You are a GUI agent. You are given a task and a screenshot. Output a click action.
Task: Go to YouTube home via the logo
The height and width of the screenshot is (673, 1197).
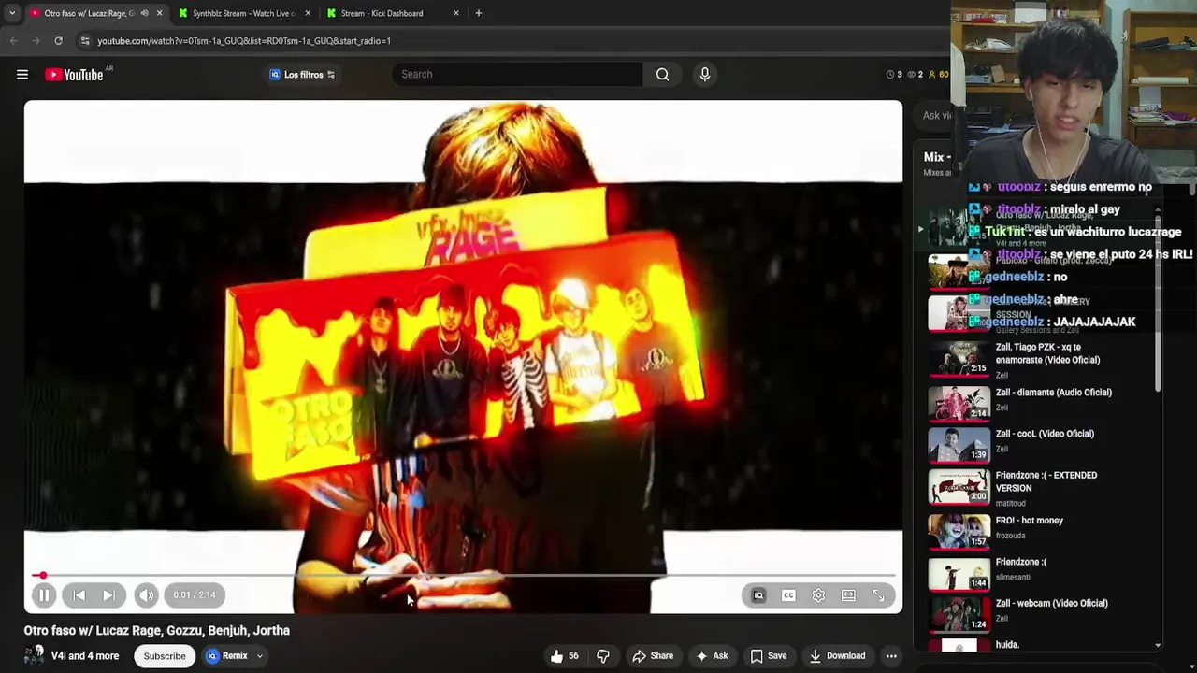(x=74, y=75)
